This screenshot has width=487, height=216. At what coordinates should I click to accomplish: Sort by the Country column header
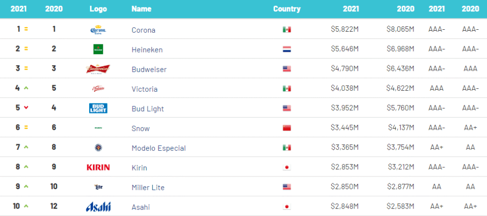click(x=287, y=9)
